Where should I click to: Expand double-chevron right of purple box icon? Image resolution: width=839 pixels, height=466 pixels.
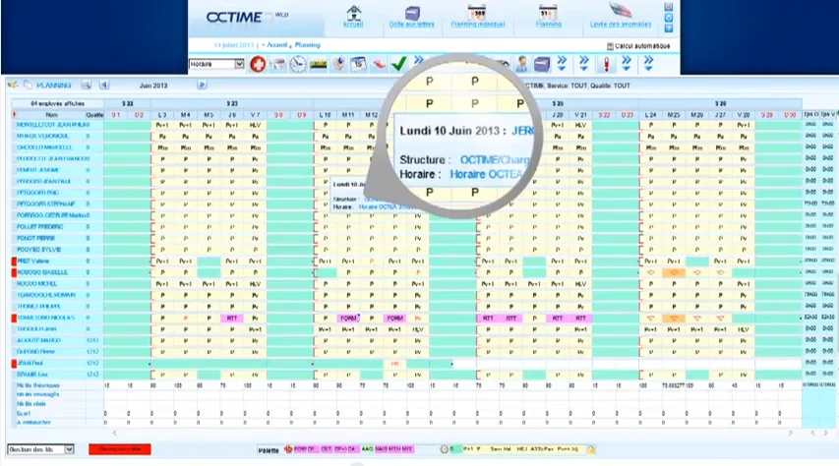pos(562,64)
